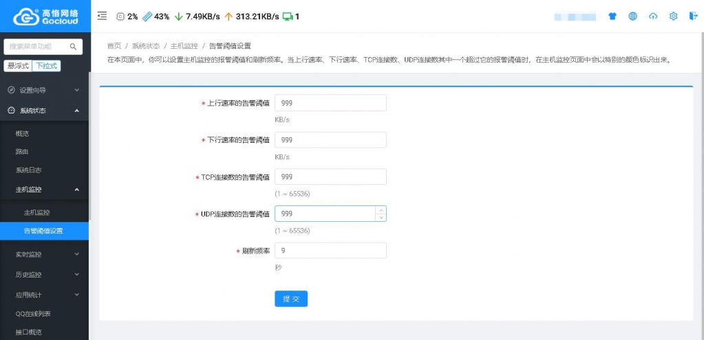
Task: Click the 提交 submit button
Action: [291, 299]
